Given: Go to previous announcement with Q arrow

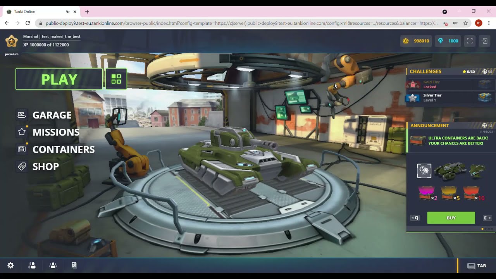Looking at the screenshot, I should [415, 218].
